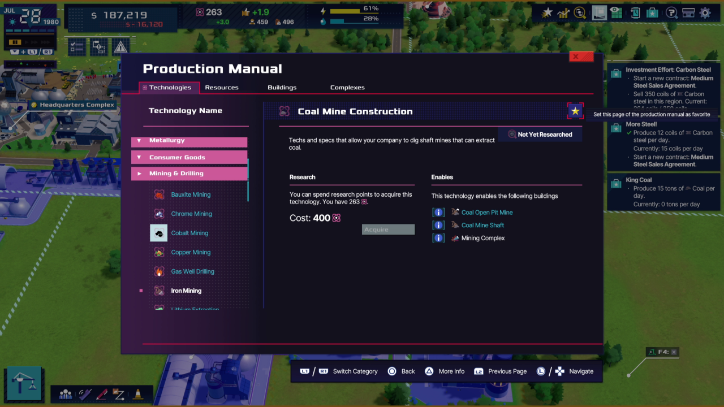724x407 pixels.
Task: Click the Acquire button
Action: 388,230
